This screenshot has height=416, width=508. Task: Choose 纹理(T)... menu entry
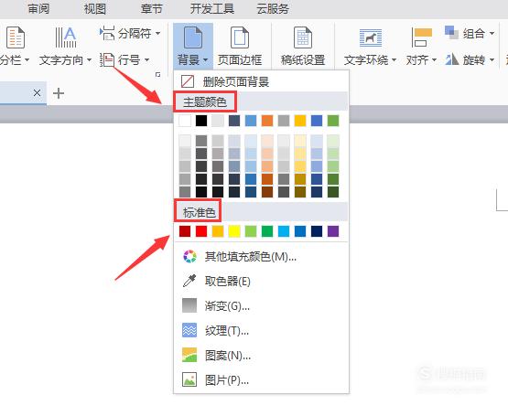(261, 330)
